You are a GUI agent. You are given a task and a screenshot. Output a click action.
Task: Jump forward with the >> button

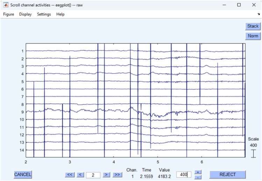pos(117,175)
